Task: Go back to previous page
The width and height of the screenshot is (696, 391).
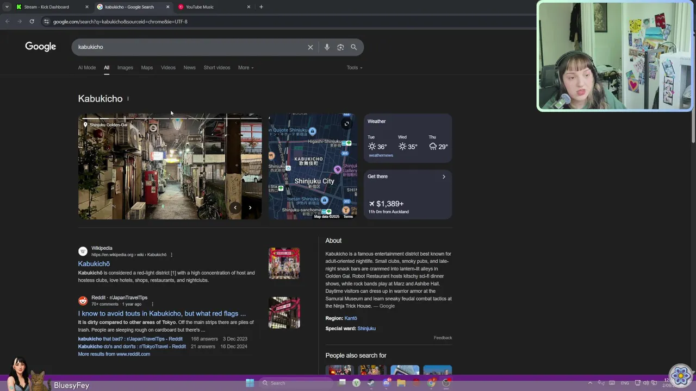Action: [x=8, y=22]
